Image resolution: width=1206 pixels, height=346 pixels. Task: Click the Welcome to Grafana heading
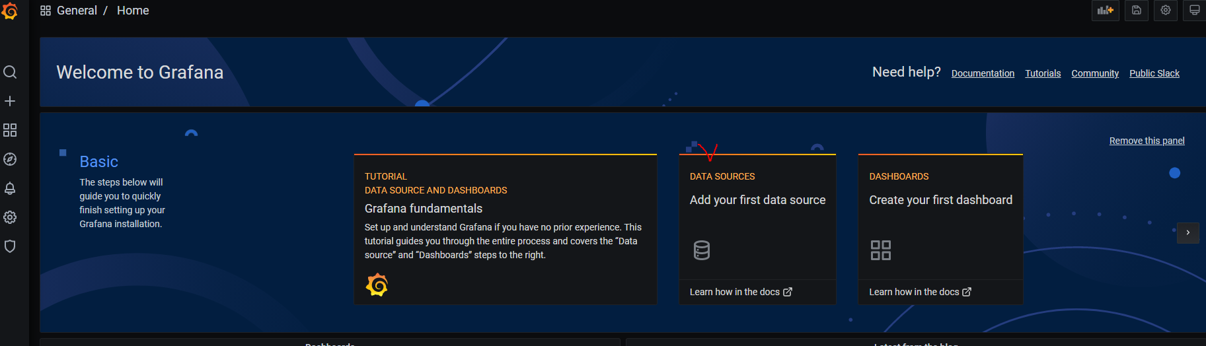point(140,72)
